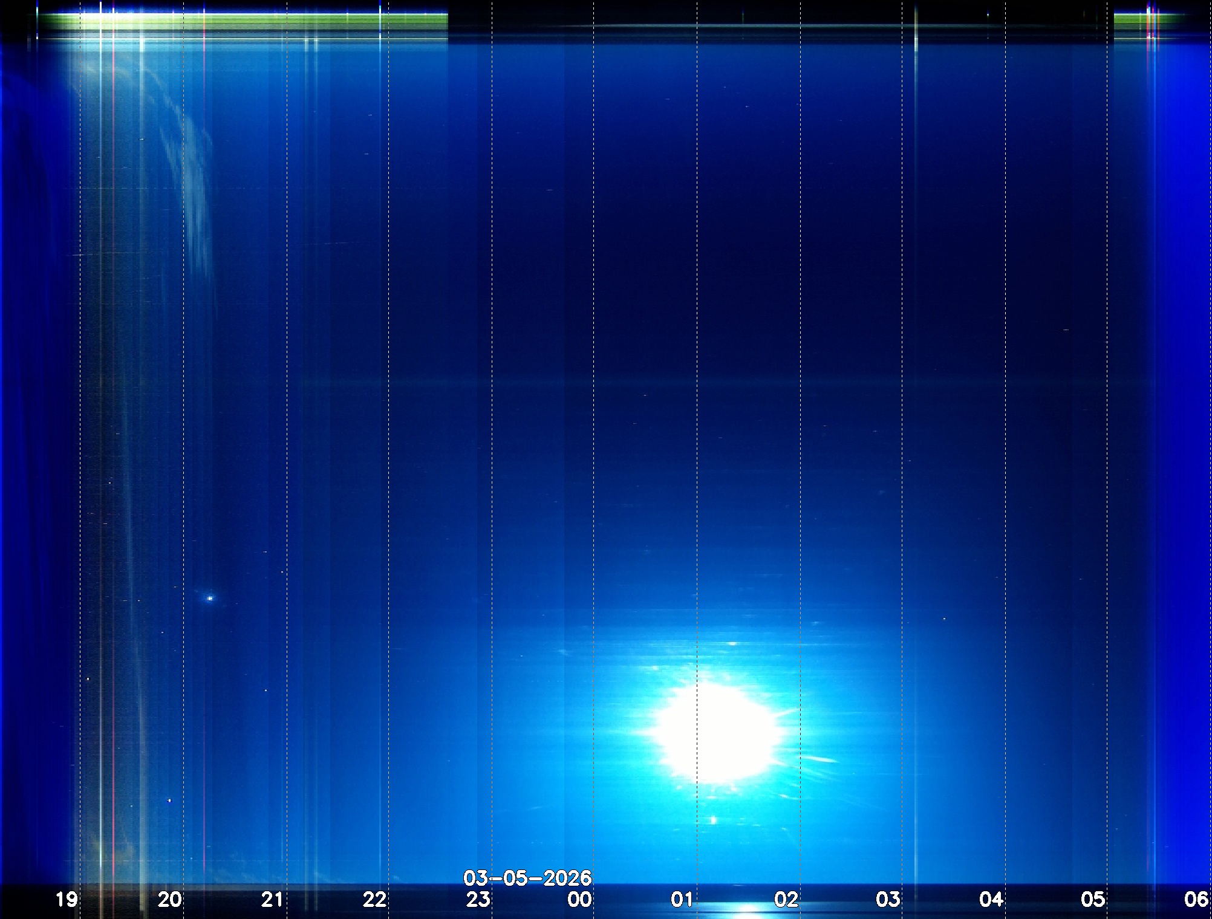This screenshot has width=1212, height=919.
Task: Click the moon reflection at bottom edge
Action: click(748, 908)
